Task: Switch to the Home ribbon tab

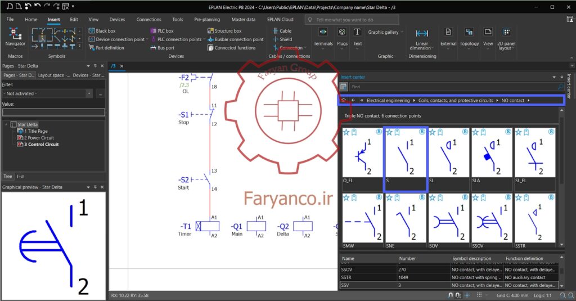Action: click(x=31, y=20)
